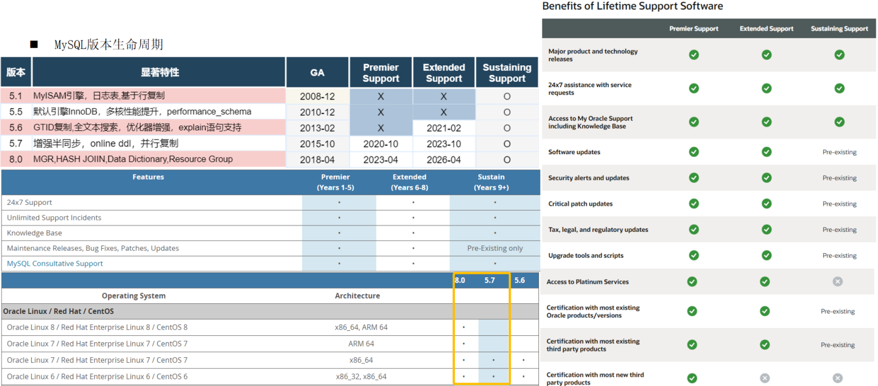Click Premier checkmark for 24x7 assistance with service requests
Viewport: 878px width, 386px height.
pyautogui.click(x=694, y=88)
